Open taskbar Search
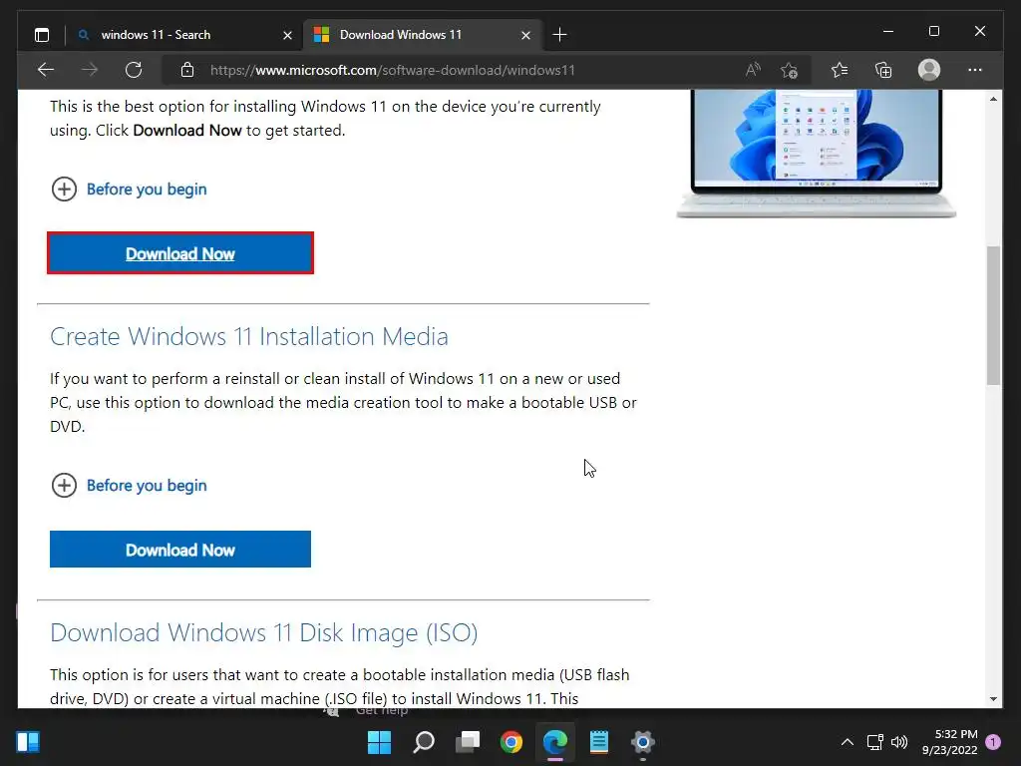The height and width of the screenshot is (766, 1021). click(x=423, y=742)
